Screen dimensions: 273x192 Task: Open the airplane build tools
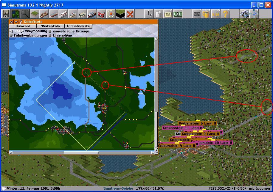click(101, 14)
